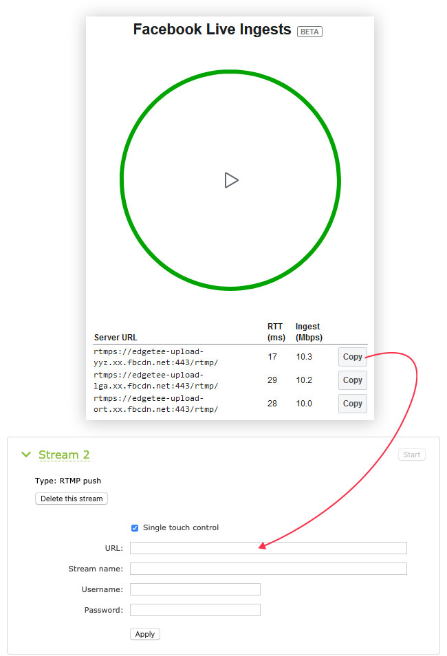Screen dimensions: 447x656
Task: Copy the yyz server URL
Action: (x=352, y=357)
